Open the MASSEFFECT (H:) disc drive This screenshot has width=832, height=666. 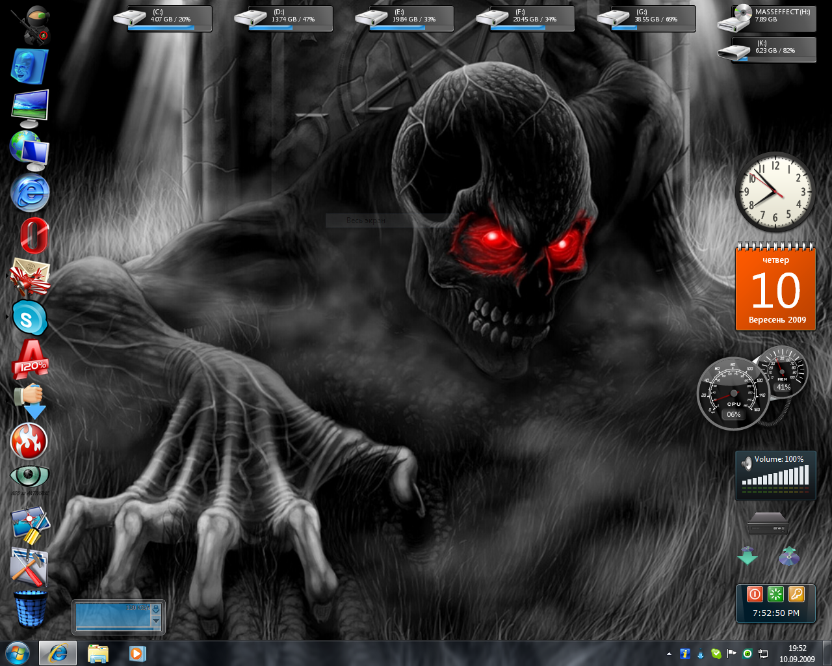tap(766, 18)
